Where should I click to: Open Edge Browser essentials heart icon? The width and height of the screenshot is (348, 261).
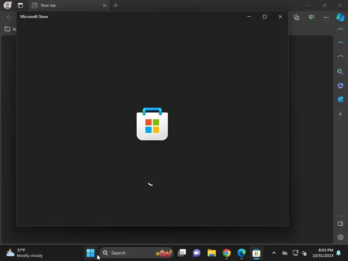311,17
